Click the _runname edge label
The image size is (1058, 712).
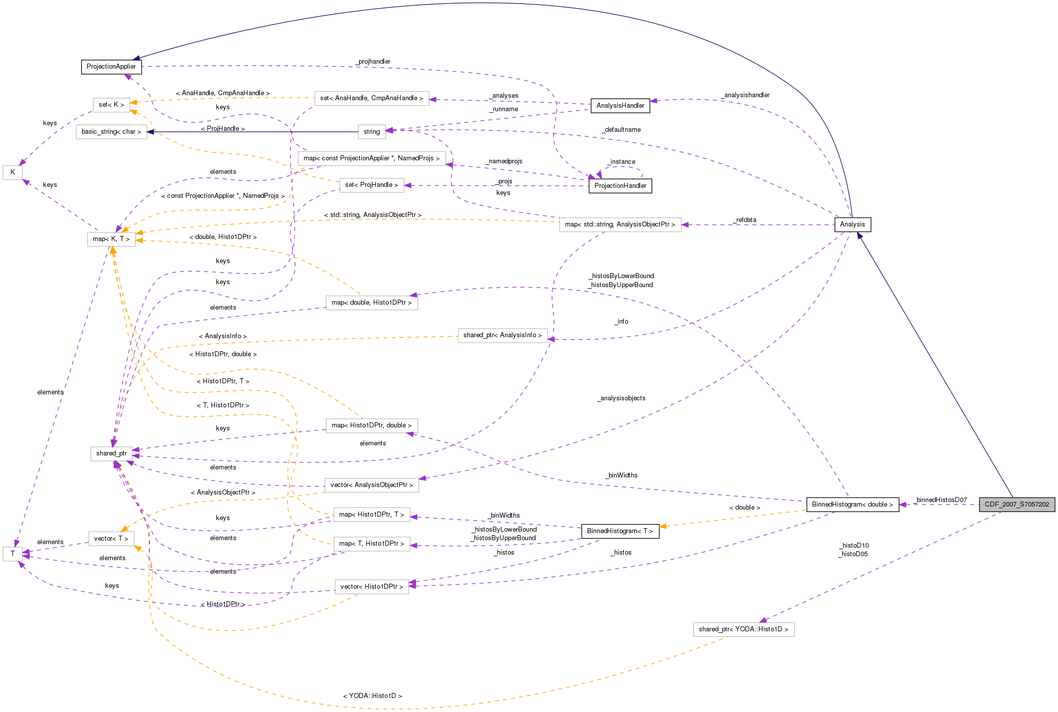click(x=504, y=109)
